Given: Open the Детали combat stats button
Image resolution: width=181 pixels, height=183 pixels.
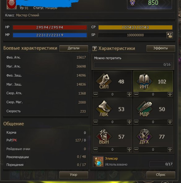Looking at the screenshot, I should (74, 48).
